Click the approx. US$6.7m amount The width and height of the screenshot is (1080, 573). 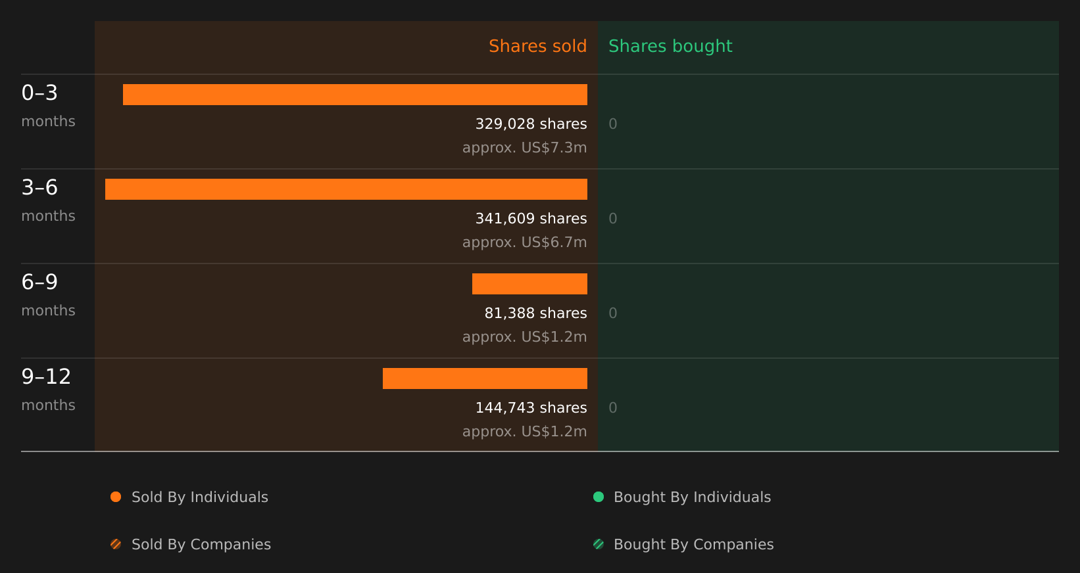[x=524, y=242]
